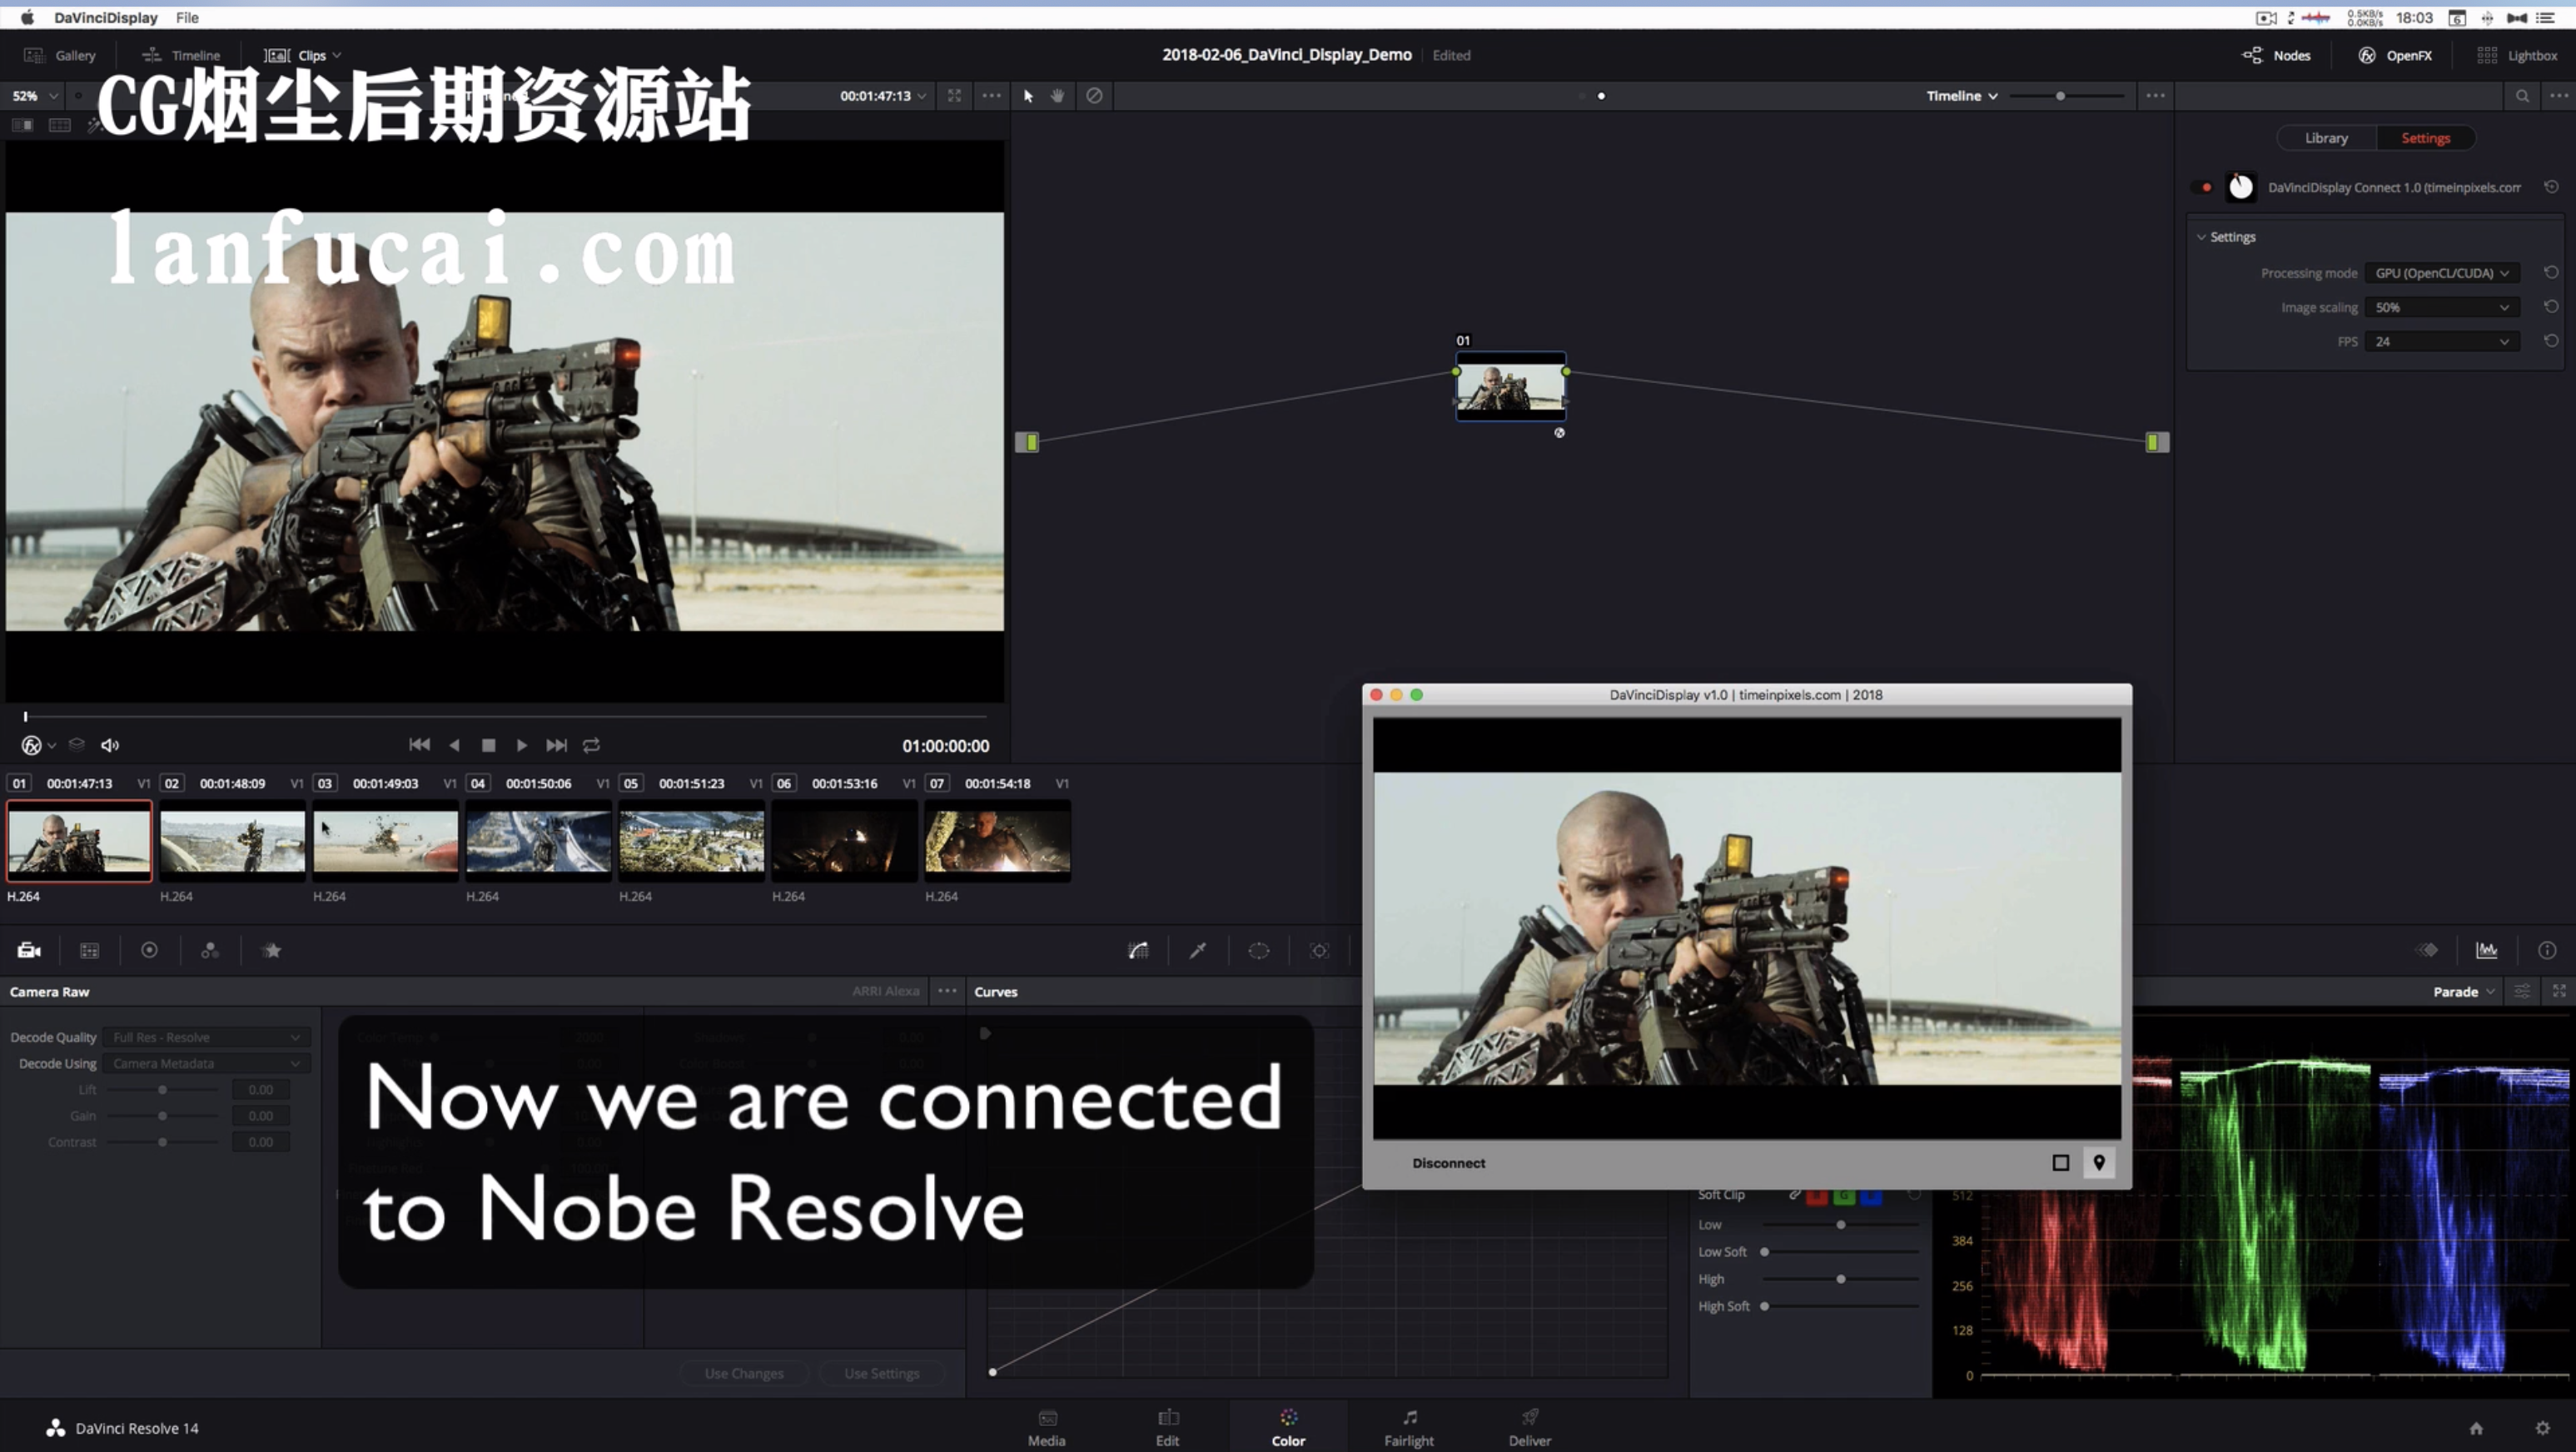
Task: Open the Image scaling 50% dropdown
Action: pos(2441,307)
